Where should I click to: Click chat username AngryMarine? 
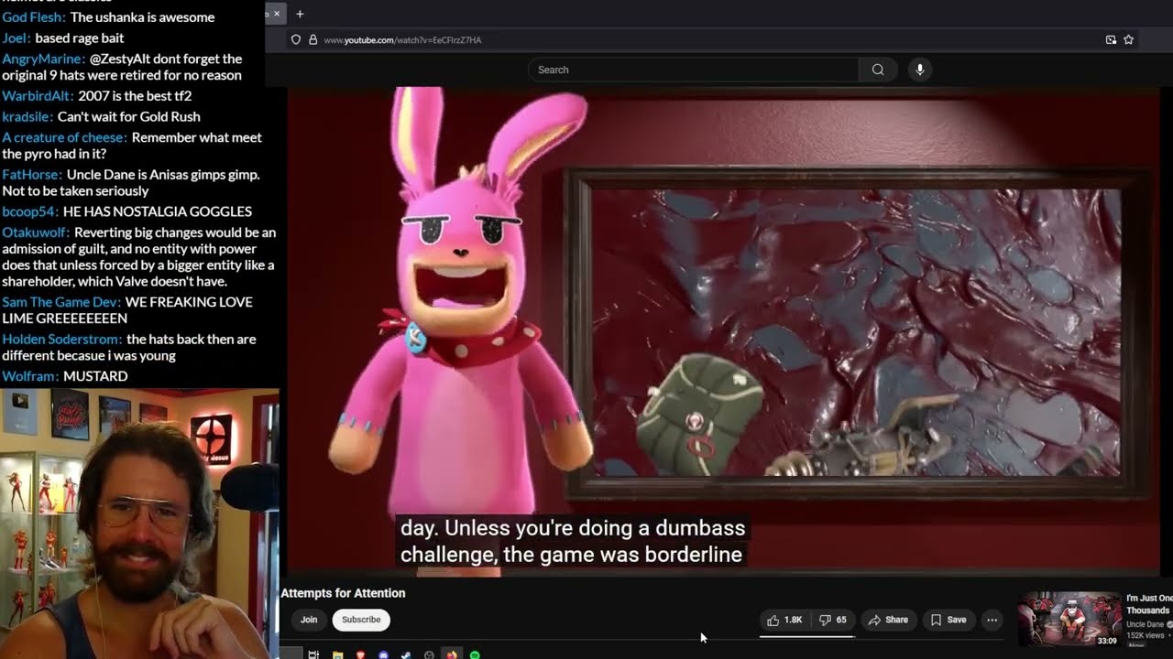coord(44,59)
